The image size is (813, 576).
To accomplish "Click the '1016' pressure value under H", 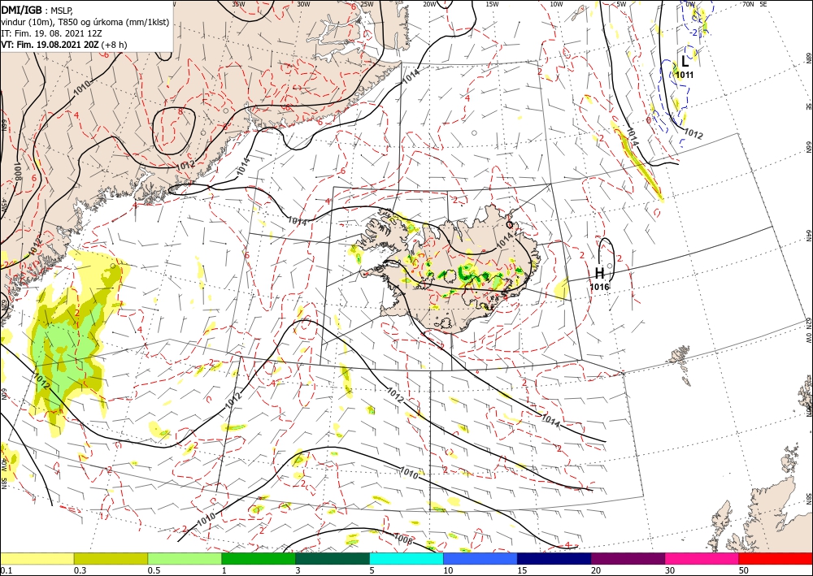I will pos(600,287).
